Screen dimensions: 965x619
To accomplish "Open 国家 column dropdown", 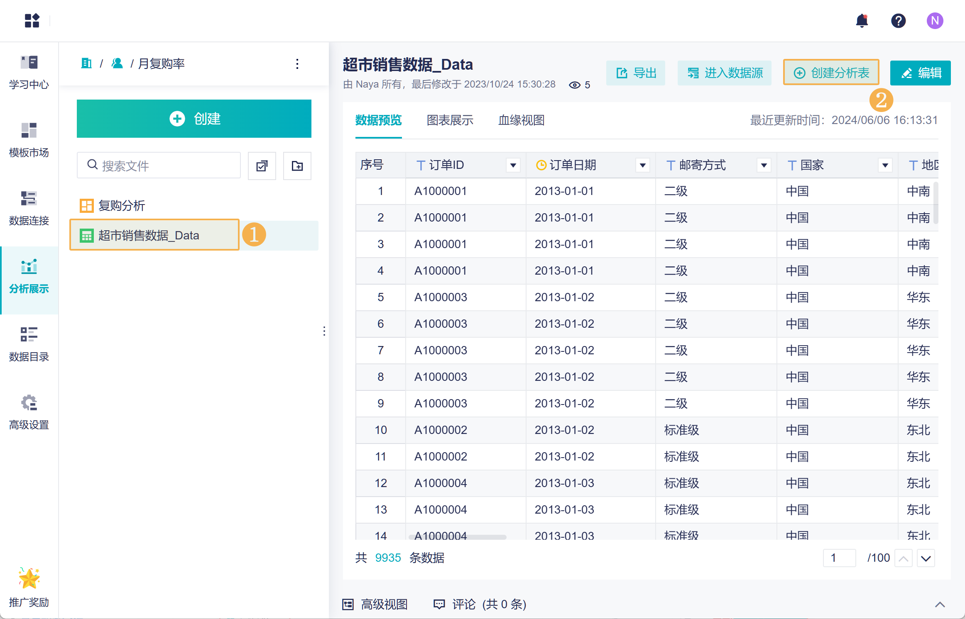I will click(x=885, y=166).
